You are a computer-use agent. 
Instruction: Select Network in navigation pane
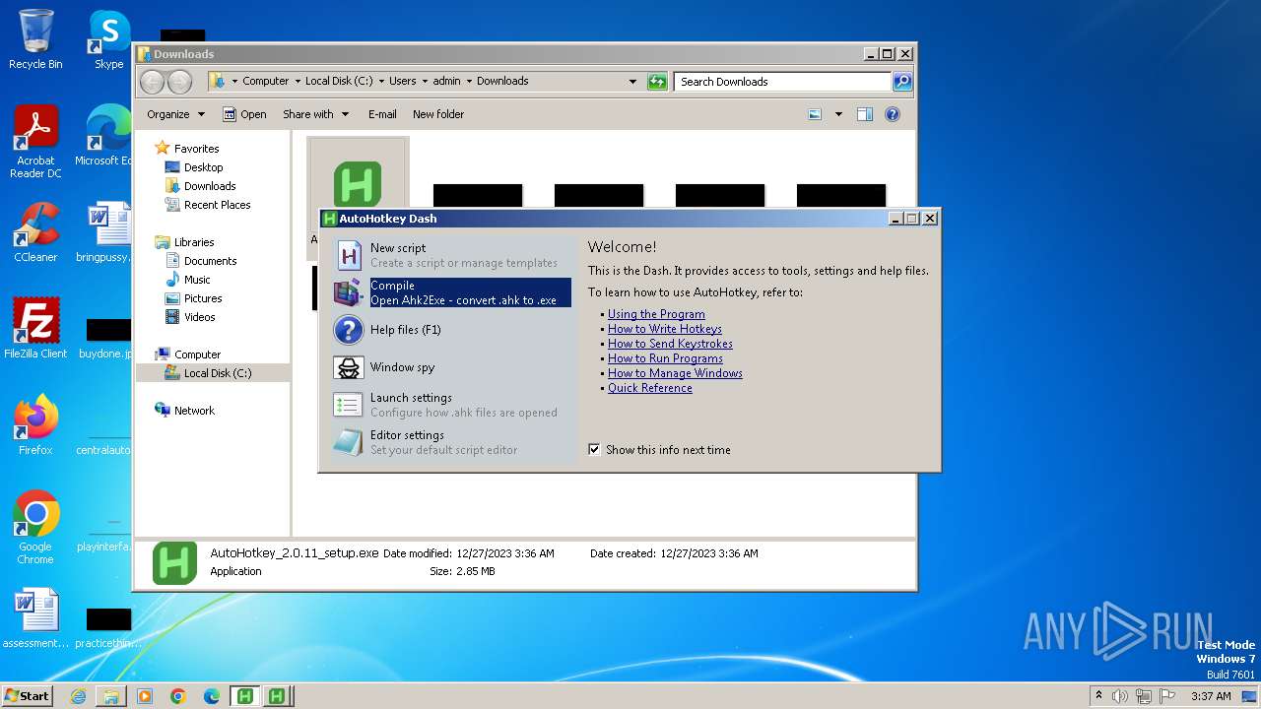click(194, 411)
